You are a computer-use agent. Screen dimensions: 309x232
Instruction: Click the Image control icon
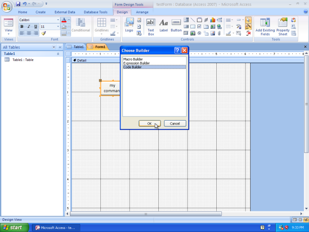[x=212, y=33]
